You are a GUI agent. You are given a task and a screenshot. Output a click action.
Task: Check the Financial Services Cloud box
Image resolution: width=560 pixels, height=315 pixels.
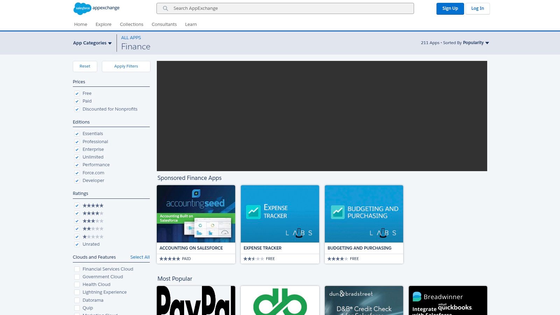point(77,269)
